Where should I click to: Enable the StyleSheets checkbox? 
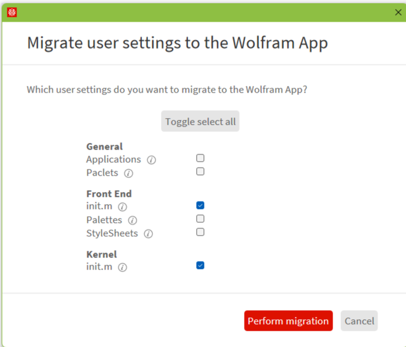200,232
